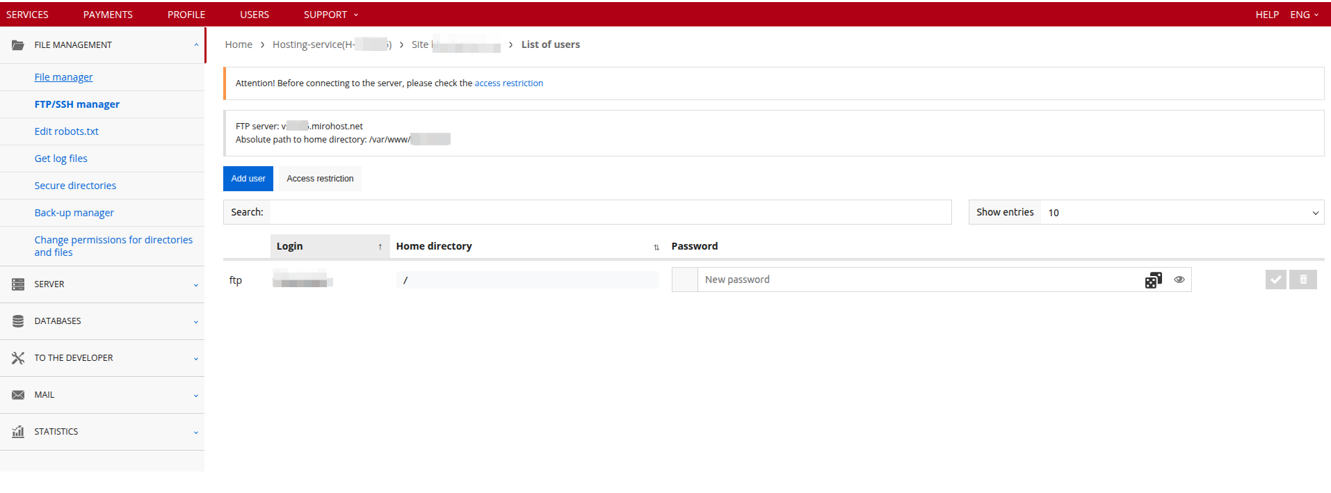Open the Show entries dropdown

coord(1181,213)
